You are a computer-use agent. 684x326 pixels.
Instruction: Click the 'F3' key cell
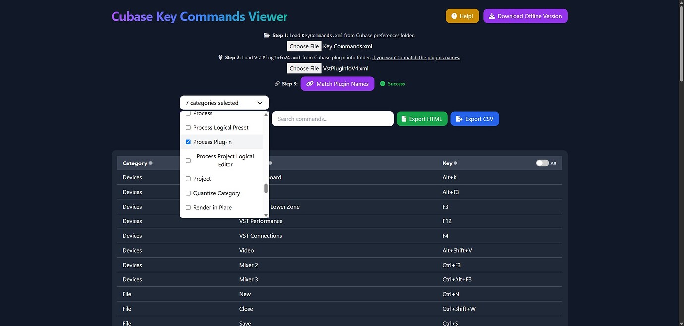445,207
